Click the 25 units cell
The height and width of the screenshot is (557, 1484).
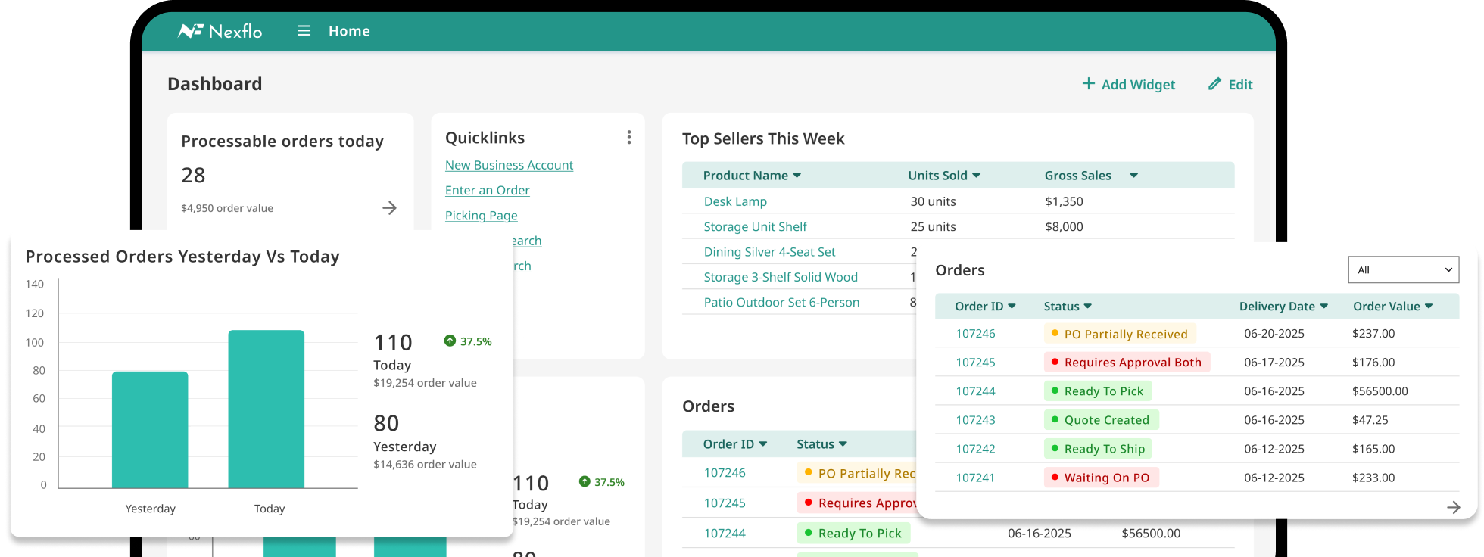[x=933, y=226]
